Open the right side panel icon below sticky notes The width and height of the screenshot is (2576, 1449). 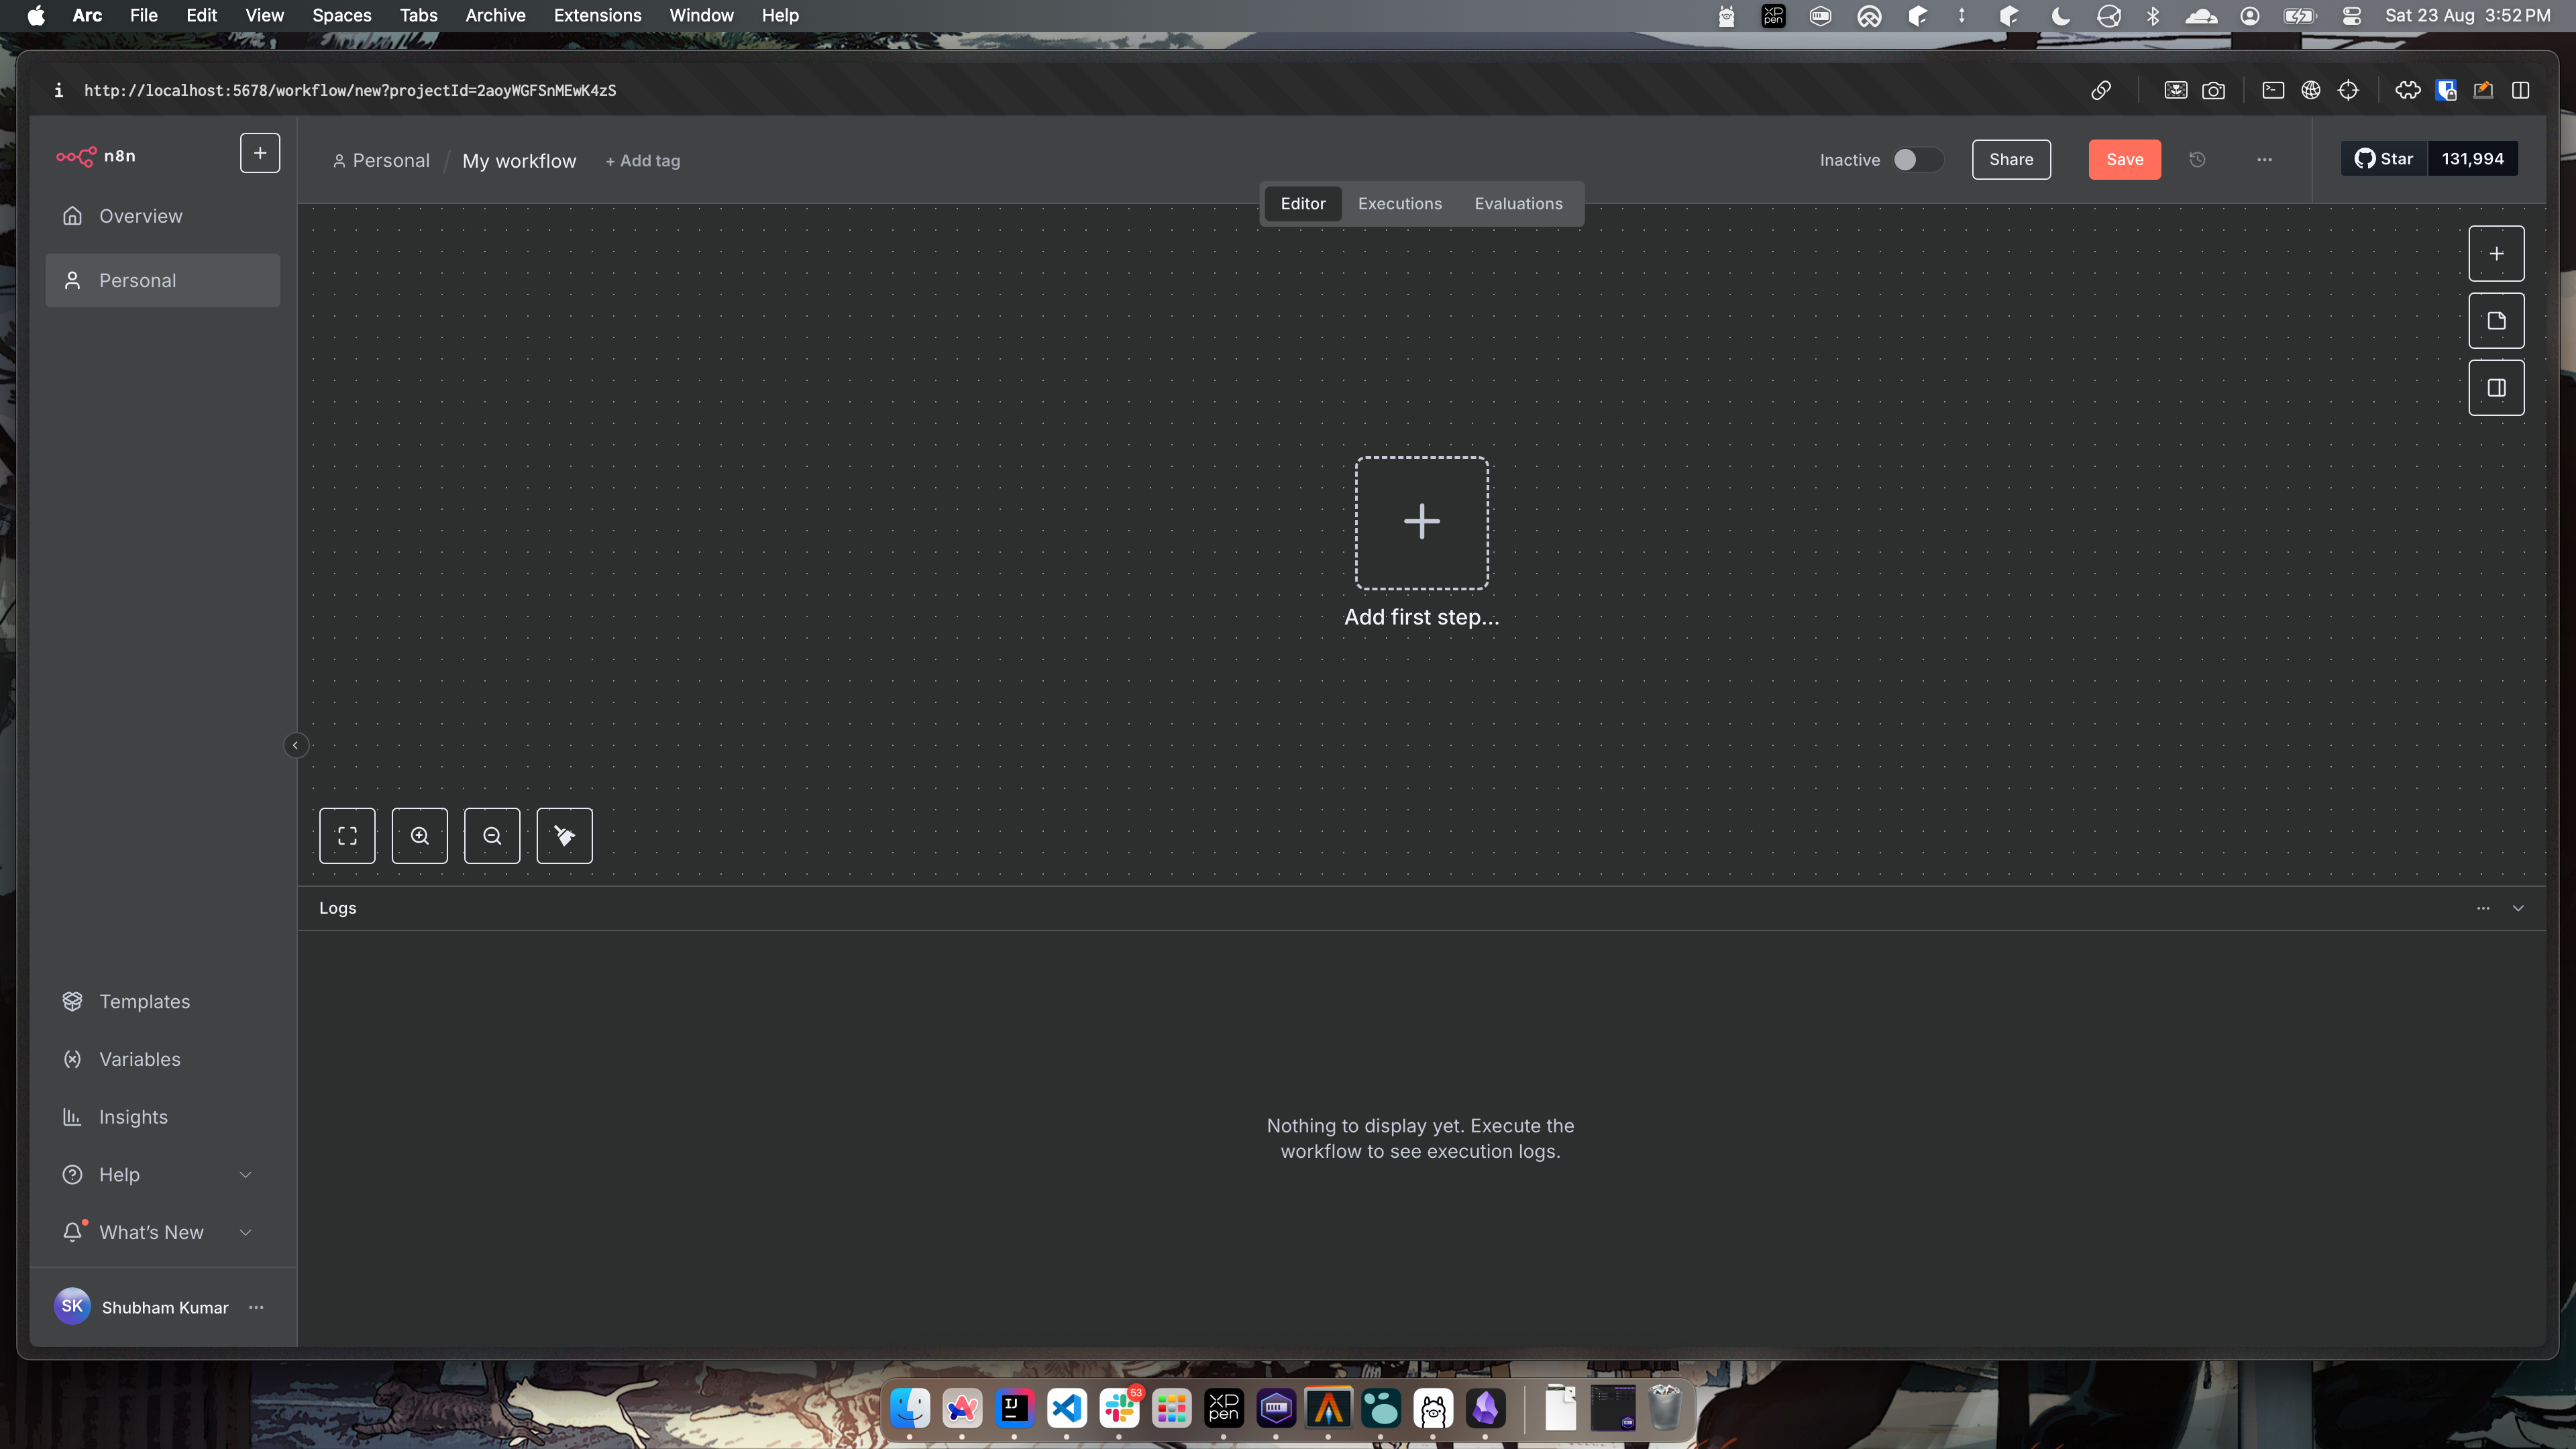click(2496, 387)
